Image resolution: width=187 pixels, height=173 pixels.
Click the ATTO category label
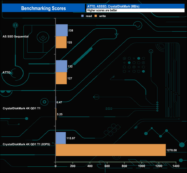(7, 72)
